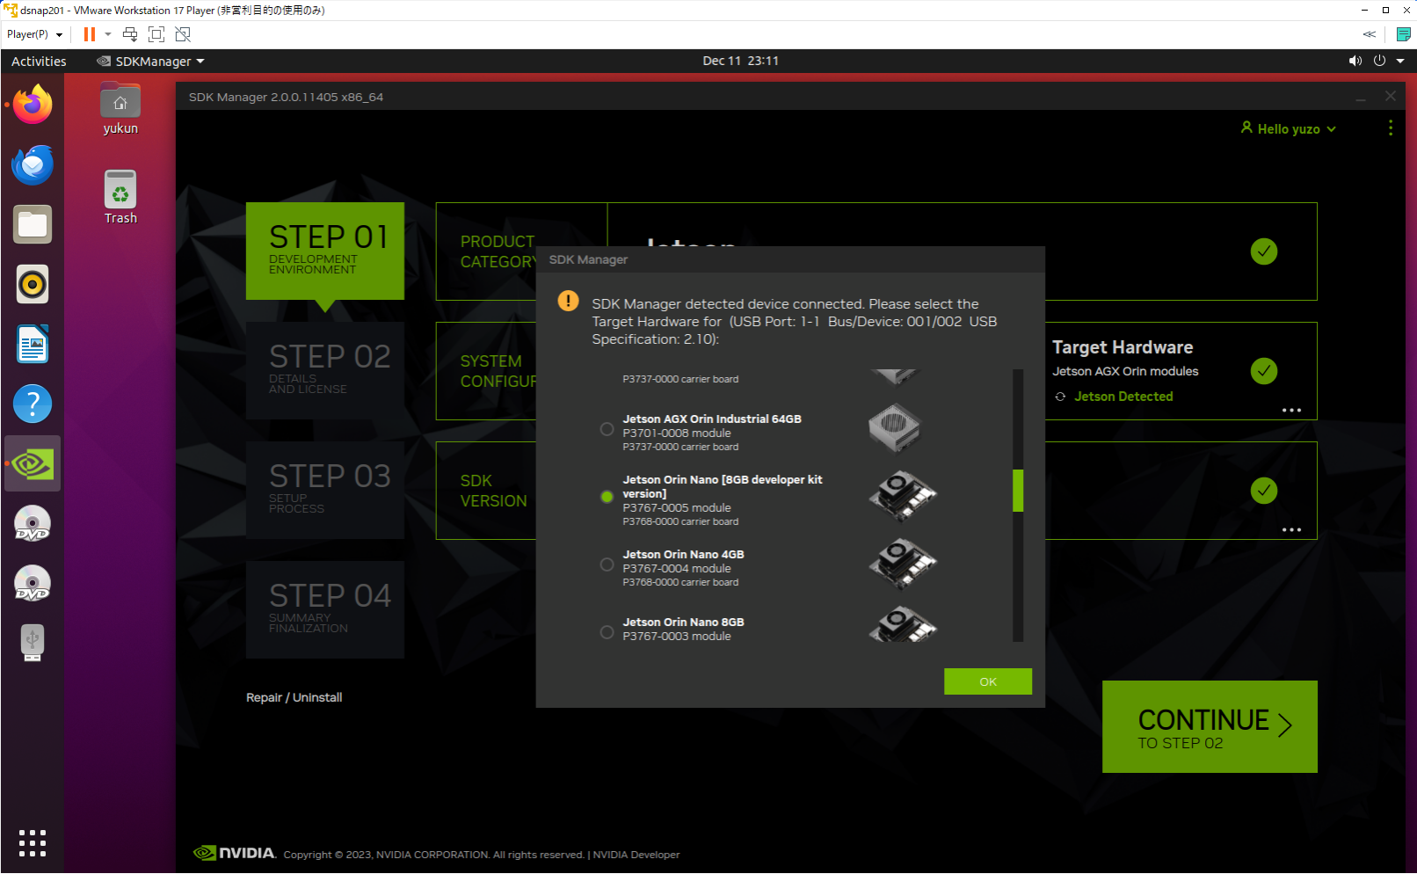Viewport: 1417px width, 874px height.
Task: Show Applications grid
Action: [x=33, y=843]
